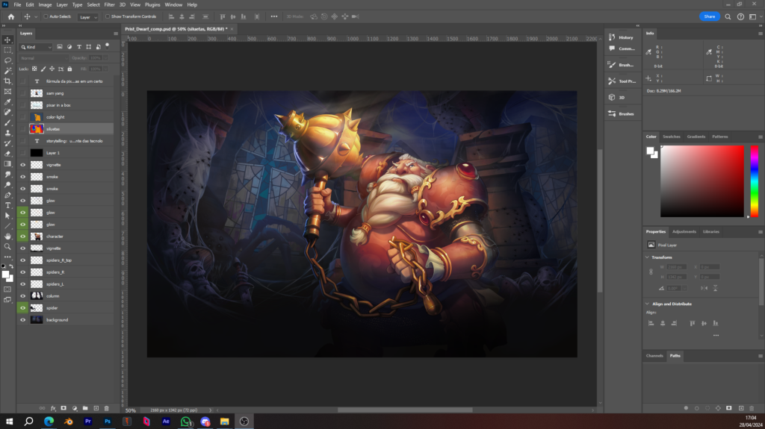This screenshot has width=765, height=429.
Task: Select the Horizontal Type tool
Action: click(x=7, y=205)
